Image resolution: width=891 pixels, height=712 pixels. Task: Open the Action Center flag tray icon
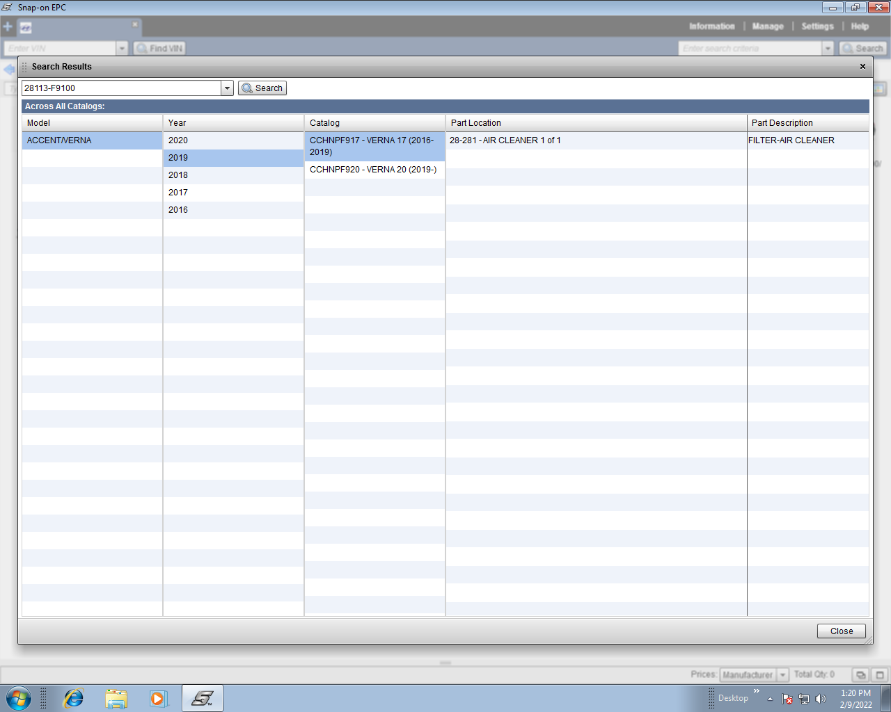787,699
